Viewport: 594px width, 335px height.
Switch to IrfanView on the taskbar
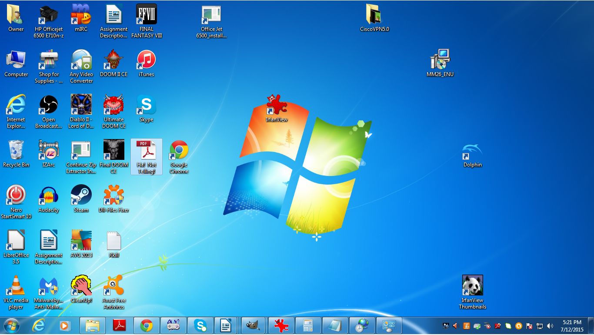pyautogui.click(x=281, y=325)
